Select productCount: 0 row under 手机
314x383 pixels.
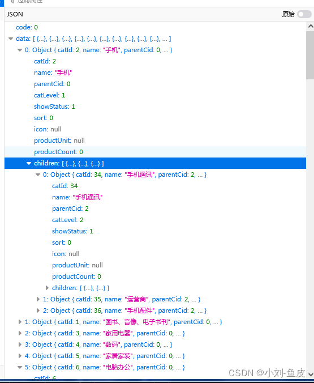[155, 152]
